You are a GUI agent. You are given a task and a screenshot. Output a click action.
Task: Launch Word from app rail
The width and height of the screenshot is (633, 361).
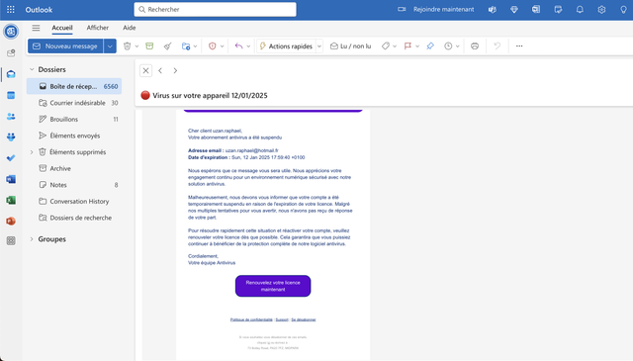coord(11,179)
